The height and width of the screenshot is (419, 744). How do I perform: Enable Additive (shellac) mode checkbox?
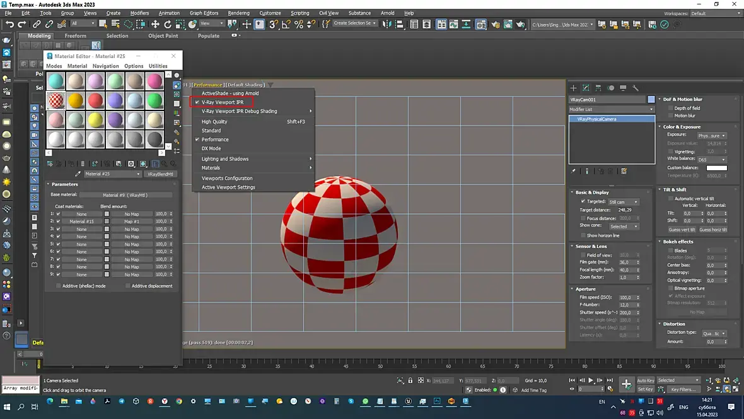59,286
